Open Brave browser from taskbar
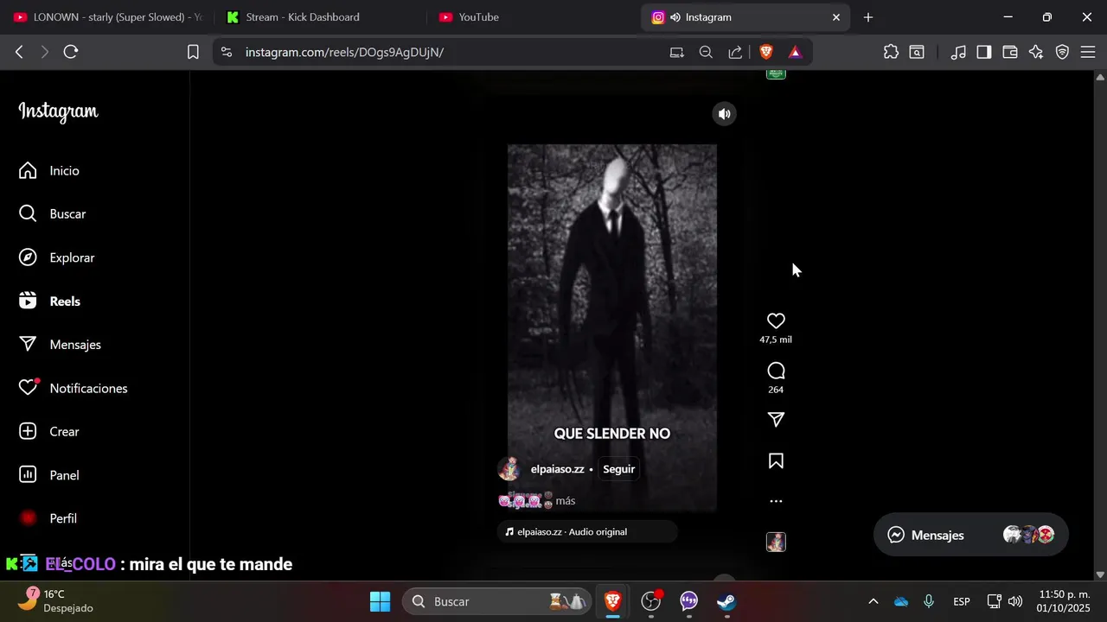 [612, 601]
